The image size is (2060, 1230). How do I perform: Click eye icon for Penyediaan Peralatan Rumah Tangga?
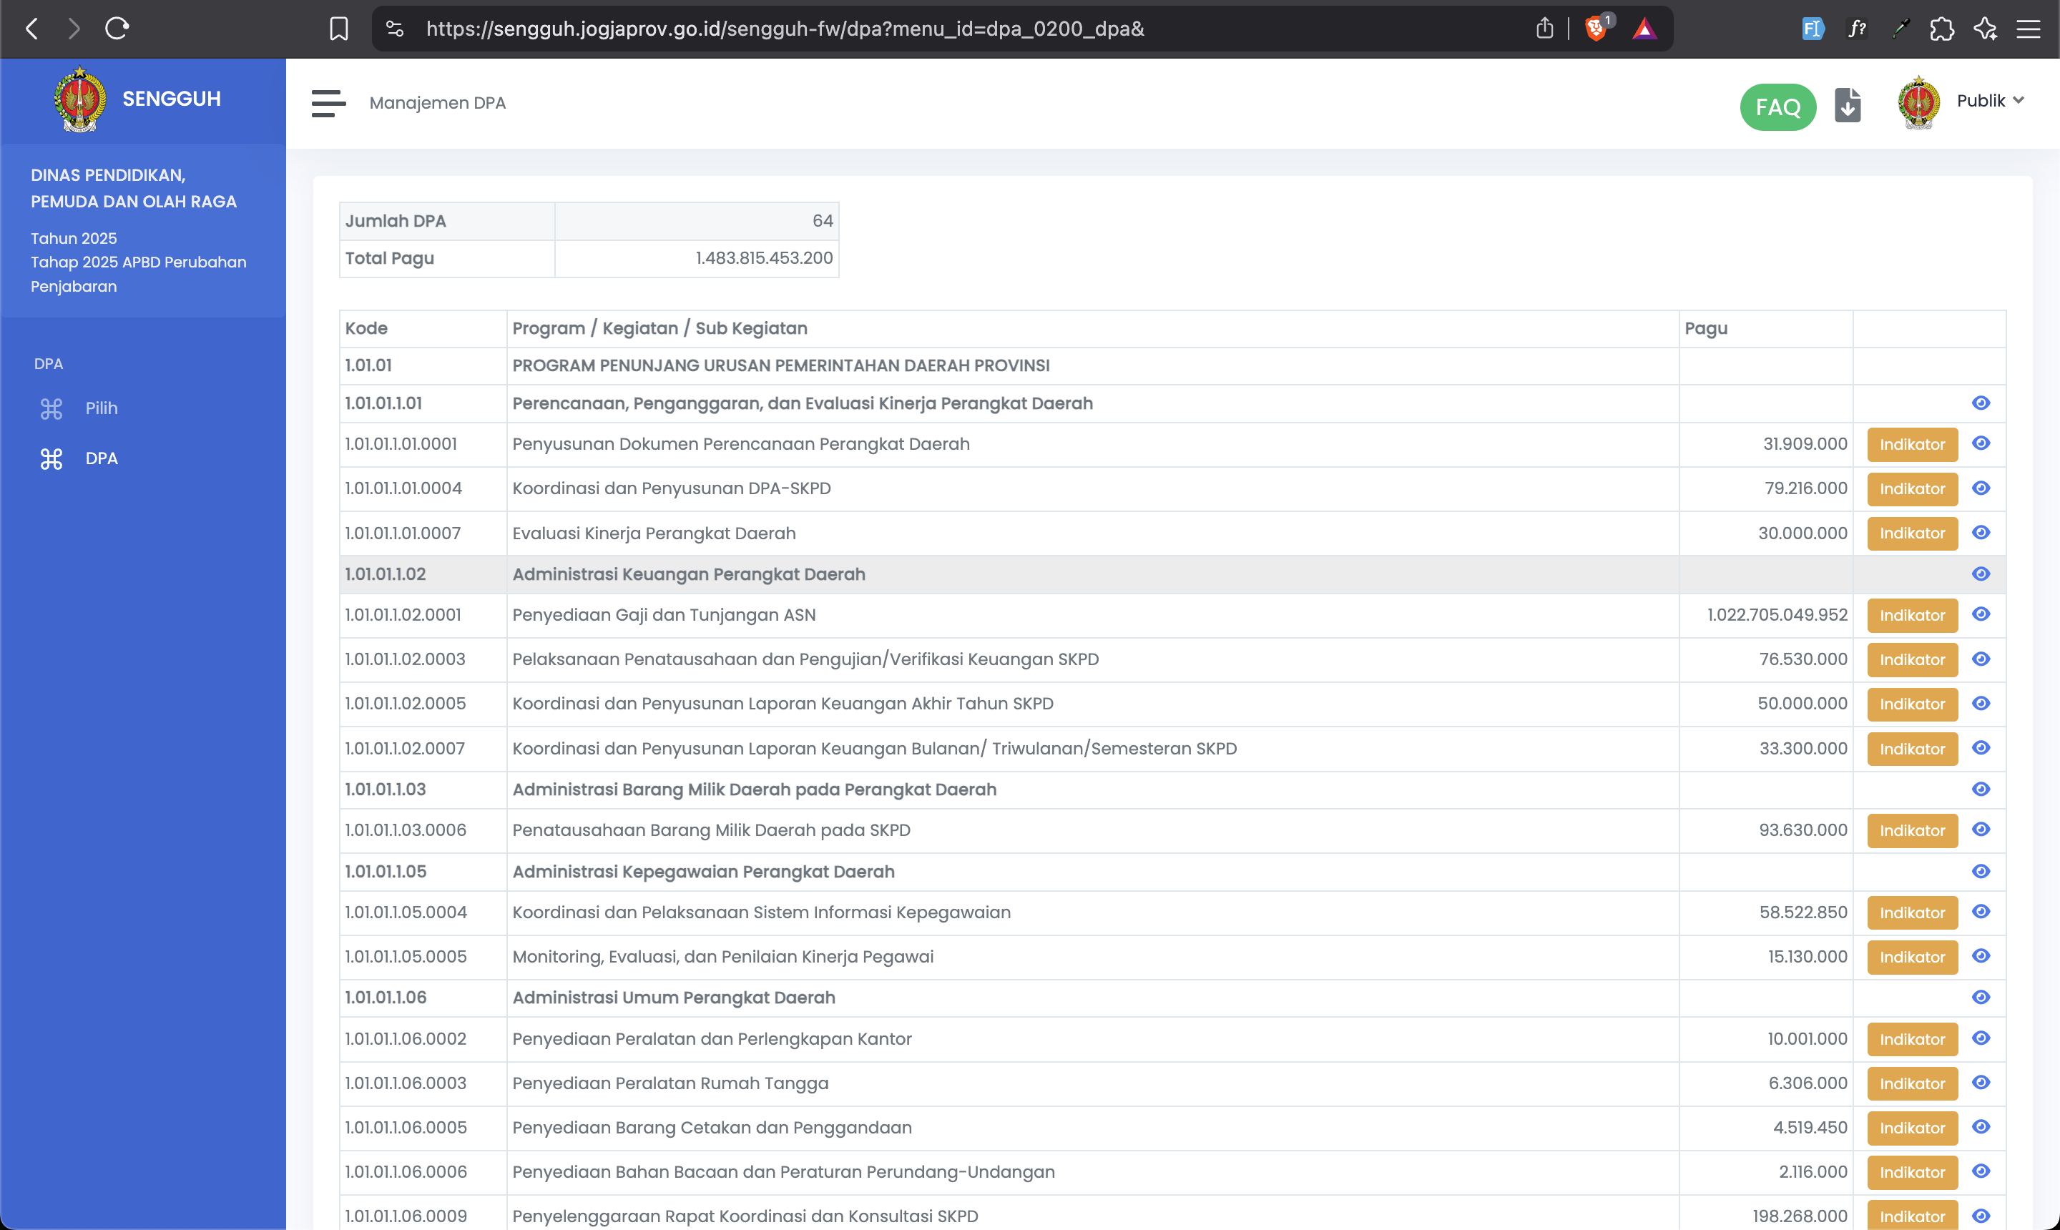(x=1981, y=1083)
